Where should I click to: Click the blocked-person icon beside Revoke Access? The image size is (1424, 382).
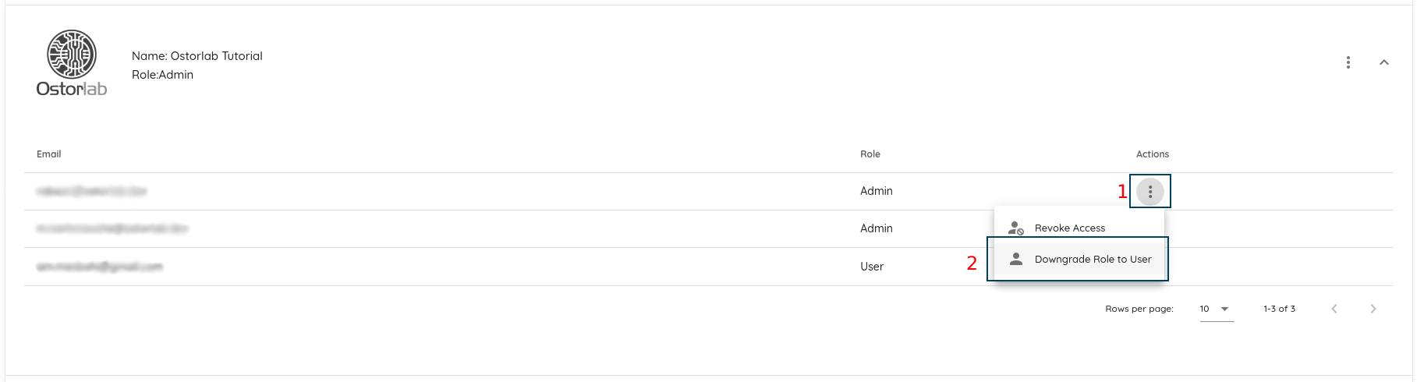click(x=1015, y=228)
